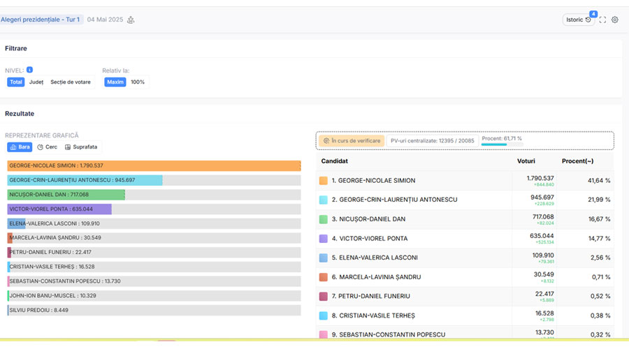
Task: Click the Procent progress bar
Action: 494,144
